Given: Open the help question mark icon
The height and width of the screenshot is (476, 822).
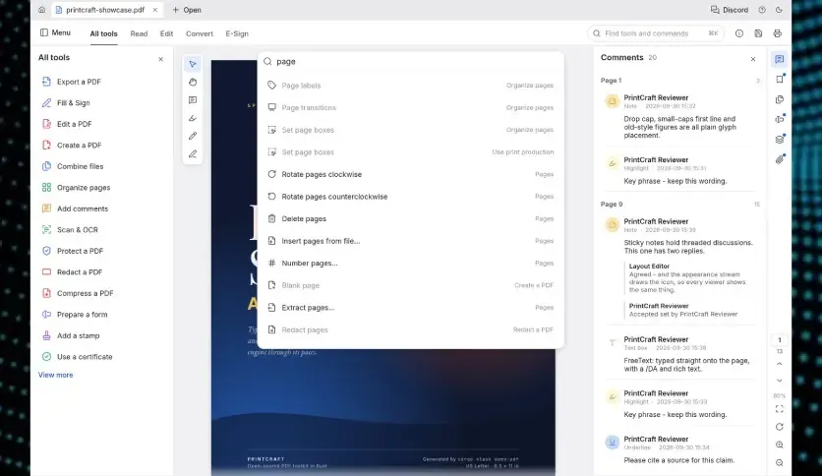Looking at the screenshot, I should [762, 10].
